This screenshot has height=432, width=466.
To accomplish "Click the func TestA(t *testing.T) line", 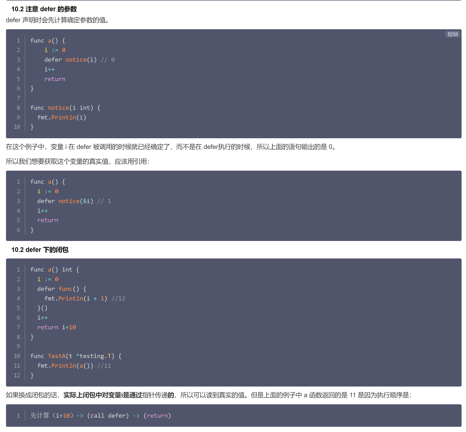I will point(76,356).
